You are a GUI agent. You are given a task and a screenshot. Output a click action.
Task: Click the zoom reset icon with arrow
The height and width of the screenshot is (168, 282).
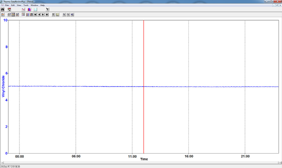(x=72, y=15)
